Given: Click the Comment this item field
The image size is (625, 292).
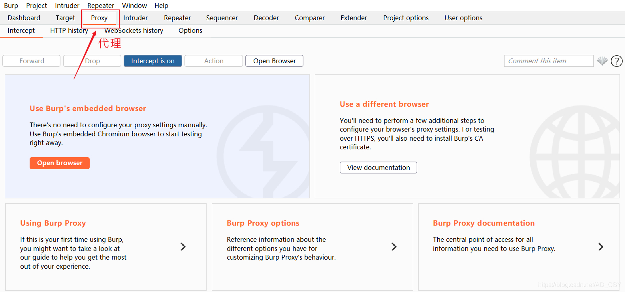Looking at the screenshot, I should click(549, 61).
